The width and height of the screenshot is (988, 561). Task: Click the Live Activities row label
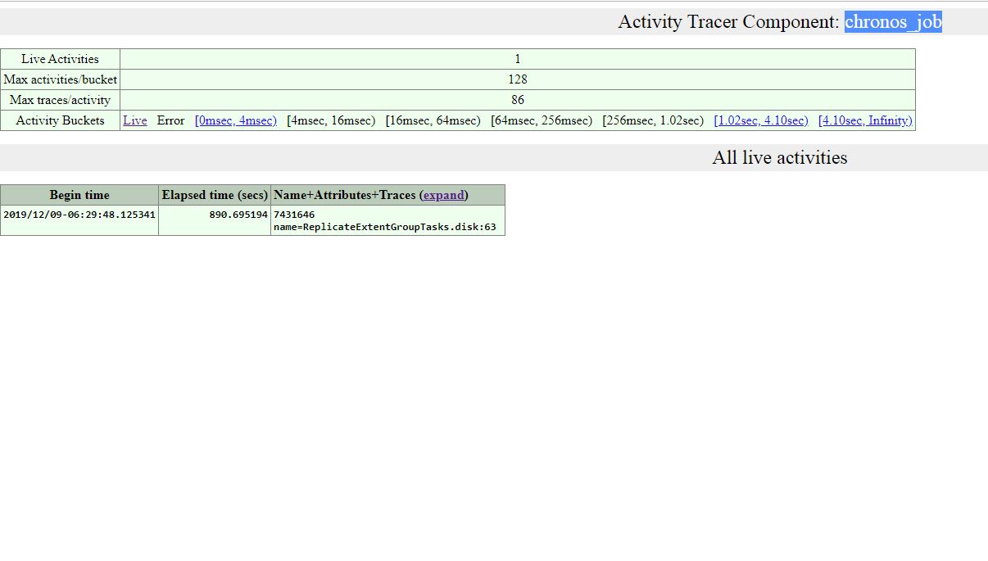[60, 59]
